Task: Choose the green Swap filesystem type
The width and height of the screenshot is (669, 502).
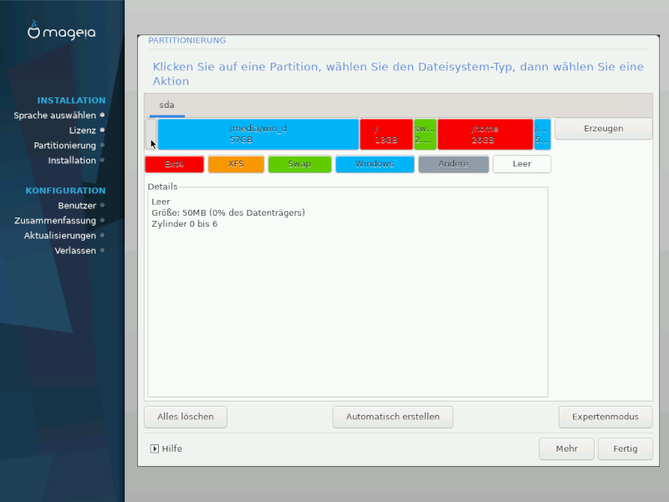Action: 299,164
